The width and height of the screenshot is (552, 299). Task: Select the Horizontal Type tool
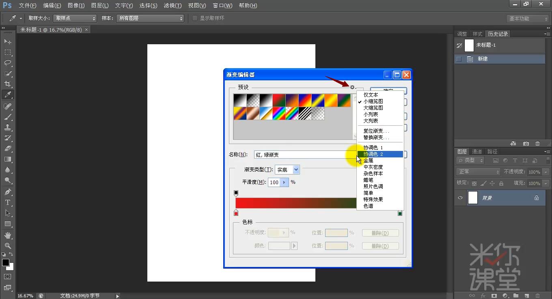[x=8, y=202]
